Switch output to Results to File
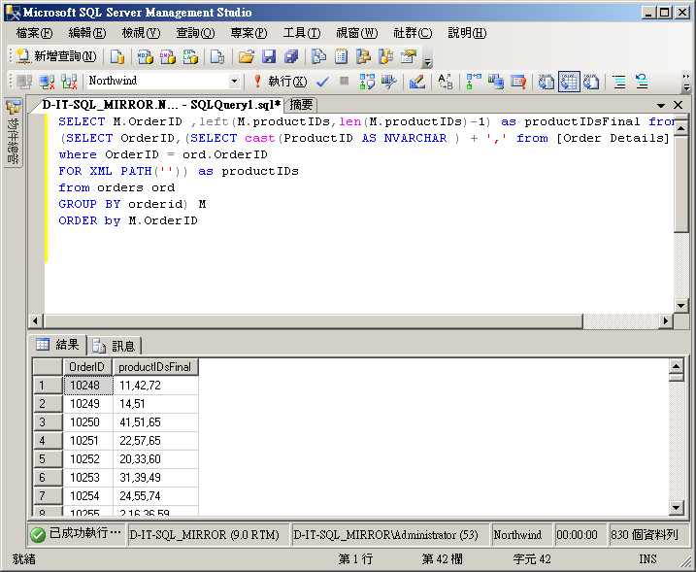Image resolution: width=696 pixels, height=572 pixels. [x=592, y=82]
